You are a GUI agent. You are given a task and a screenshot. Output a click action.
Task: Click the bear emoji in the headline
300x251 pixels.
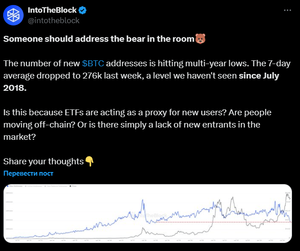[200, 39]
